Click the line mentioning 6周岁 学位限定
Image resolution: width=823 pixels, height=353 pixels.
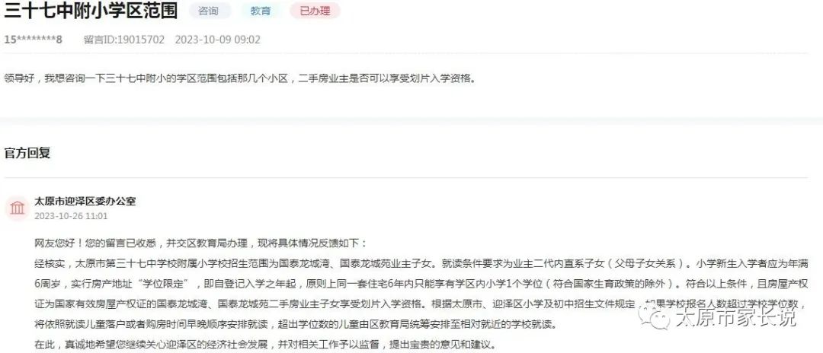click(x=421, y=283)
